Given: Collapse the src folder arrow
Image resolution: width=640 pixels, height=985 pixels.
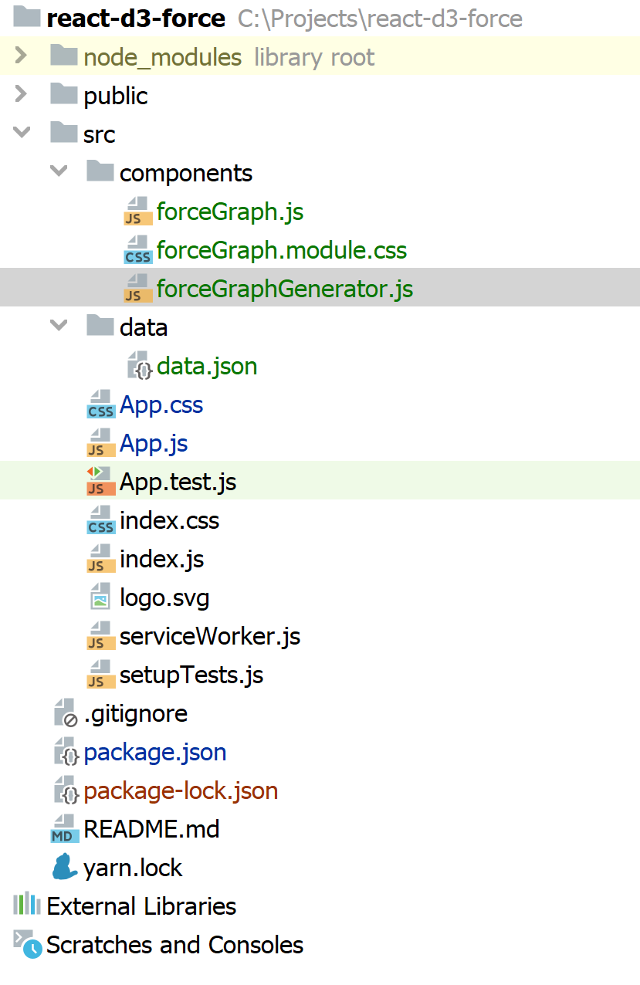Looking at the screenshot, I should coord(22,133).
